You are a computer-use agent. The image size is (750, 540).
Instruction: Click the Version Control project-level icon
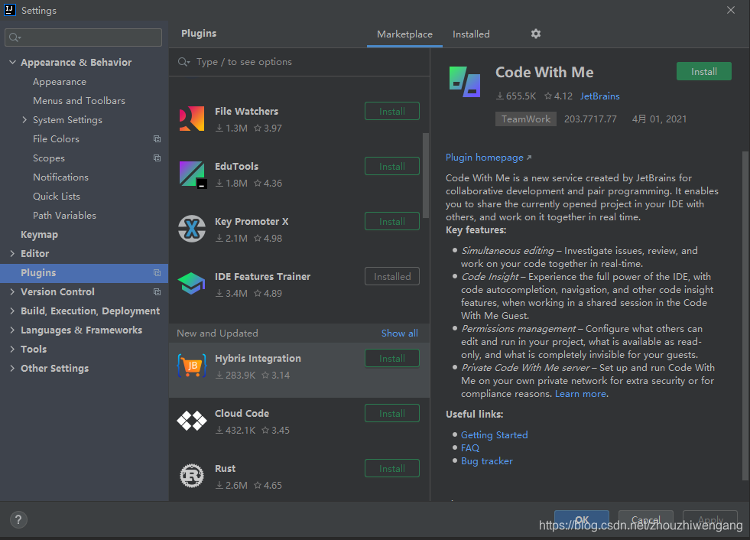tap(157, 291)
